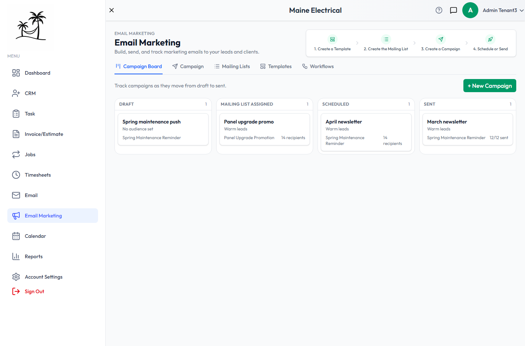525x346 pixels.
Task: Open the Workflows tab
Action: click(318, 67)
